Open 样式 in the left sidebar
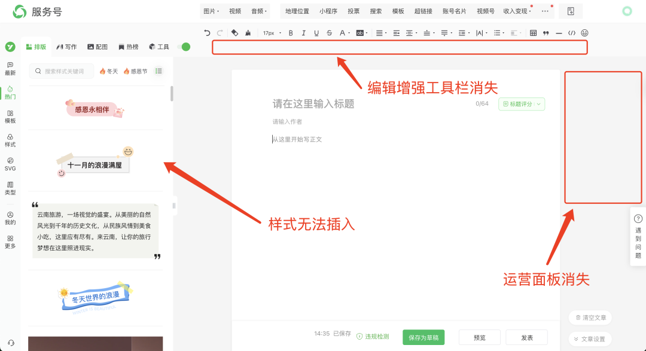This screenshot has height=351, width=646. point(10,141)
